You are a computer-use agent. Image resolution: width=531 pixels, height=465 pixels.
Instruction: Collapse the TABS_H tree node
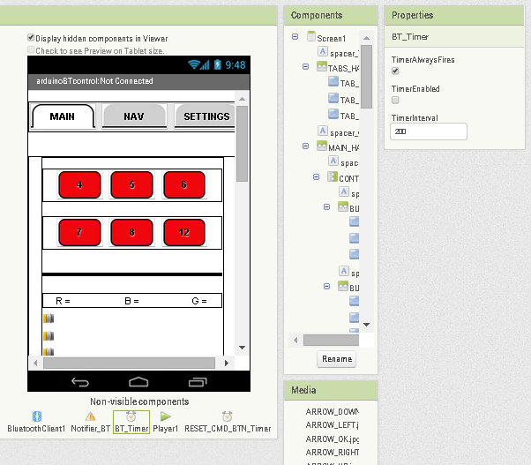tap(305, 66)
